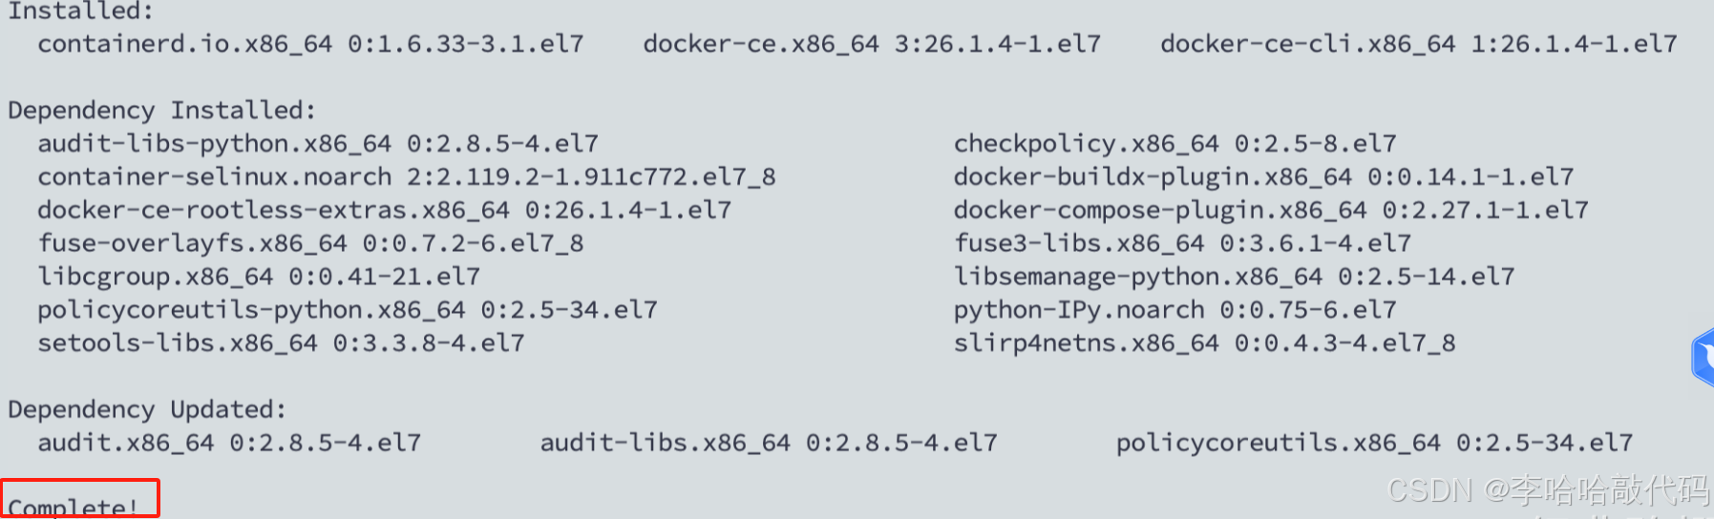Click audit-libs-python.x86_64 line
The width and height of the screenshot is (1714, 519).
click(318, 144)
